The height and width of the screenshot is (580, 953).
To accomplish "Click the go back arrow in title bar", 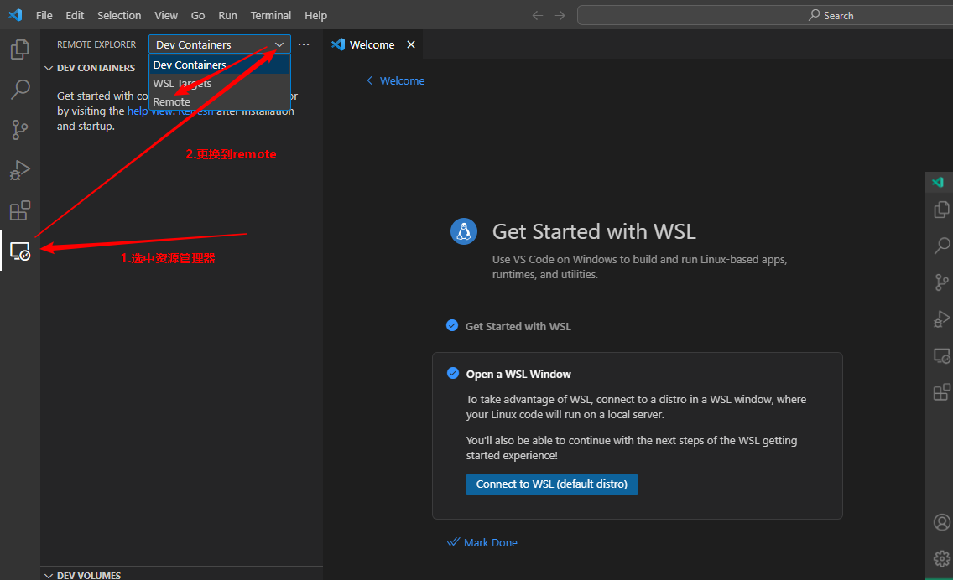I will pyautogui.click(x=537, y=15).
